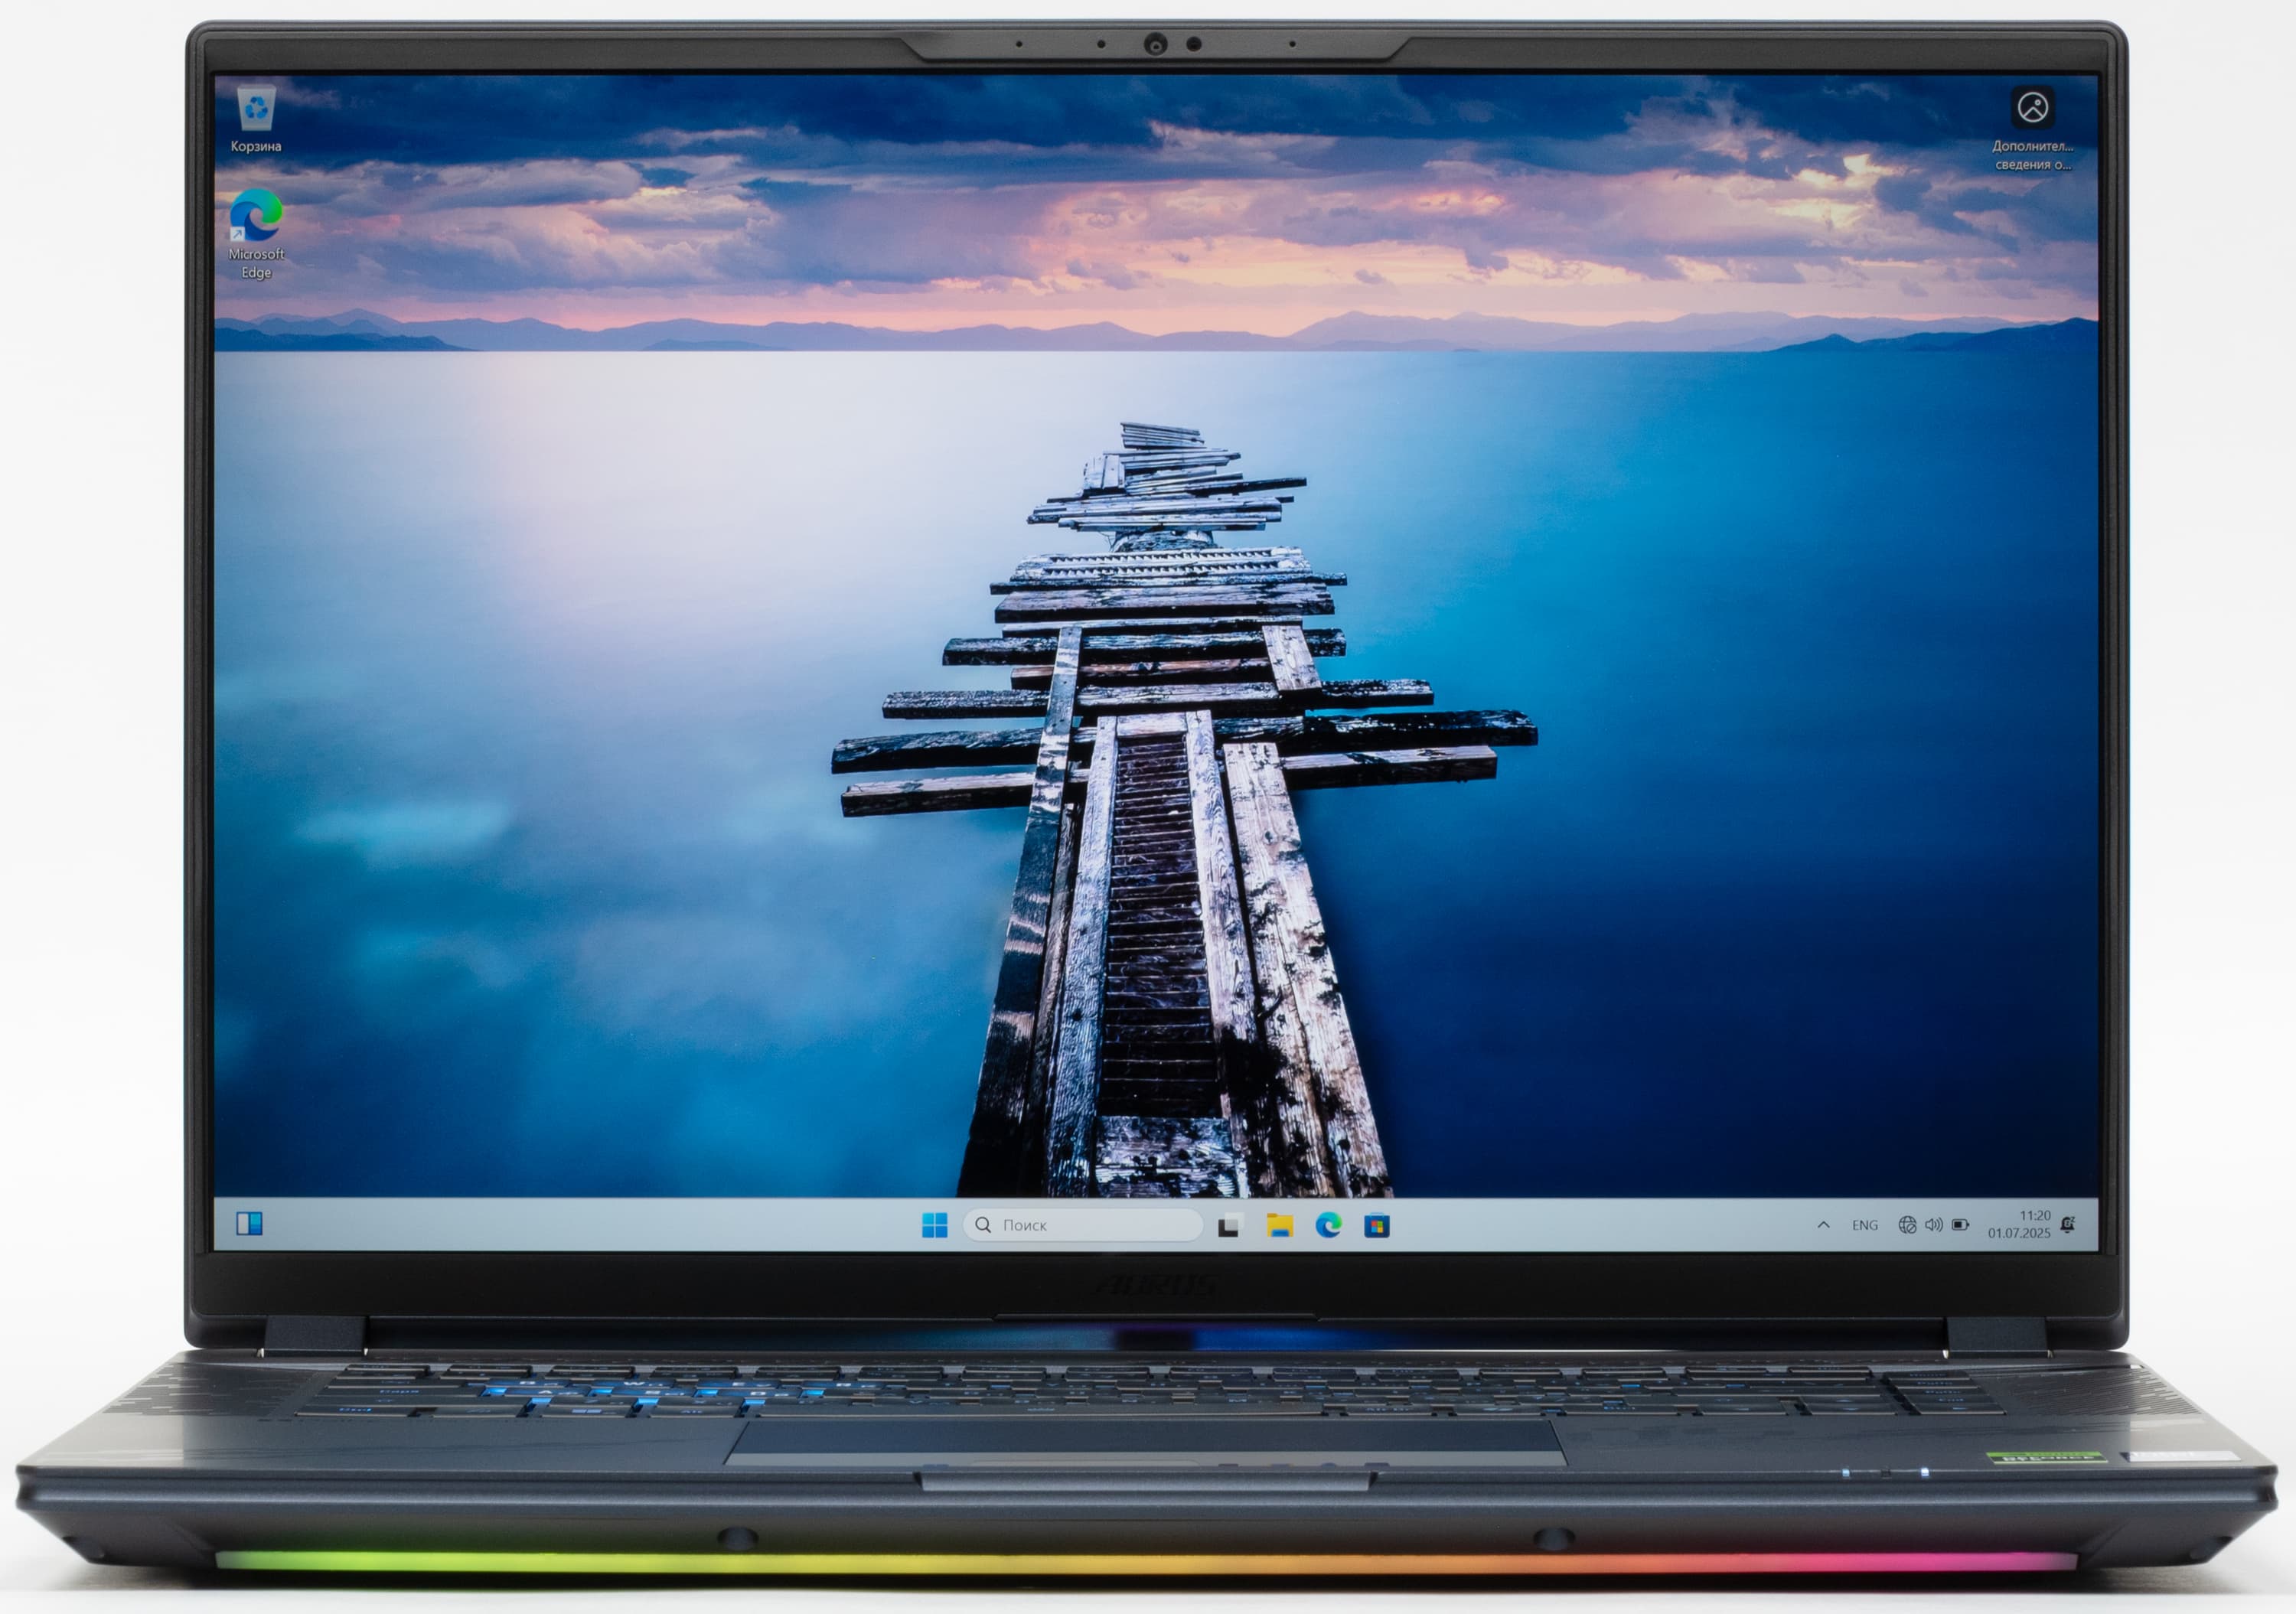Viewport: 2296px width, 1614px height.
Task: Click the Task View taskbar icon
Action: (1230, 1225)
